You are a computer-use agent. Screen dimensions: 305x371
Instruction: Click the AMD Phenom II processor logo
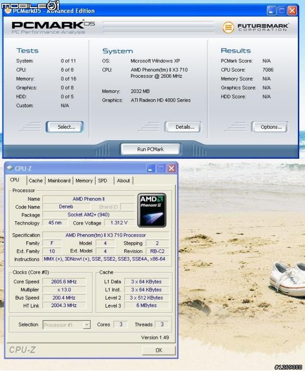(x=152, y=210)
